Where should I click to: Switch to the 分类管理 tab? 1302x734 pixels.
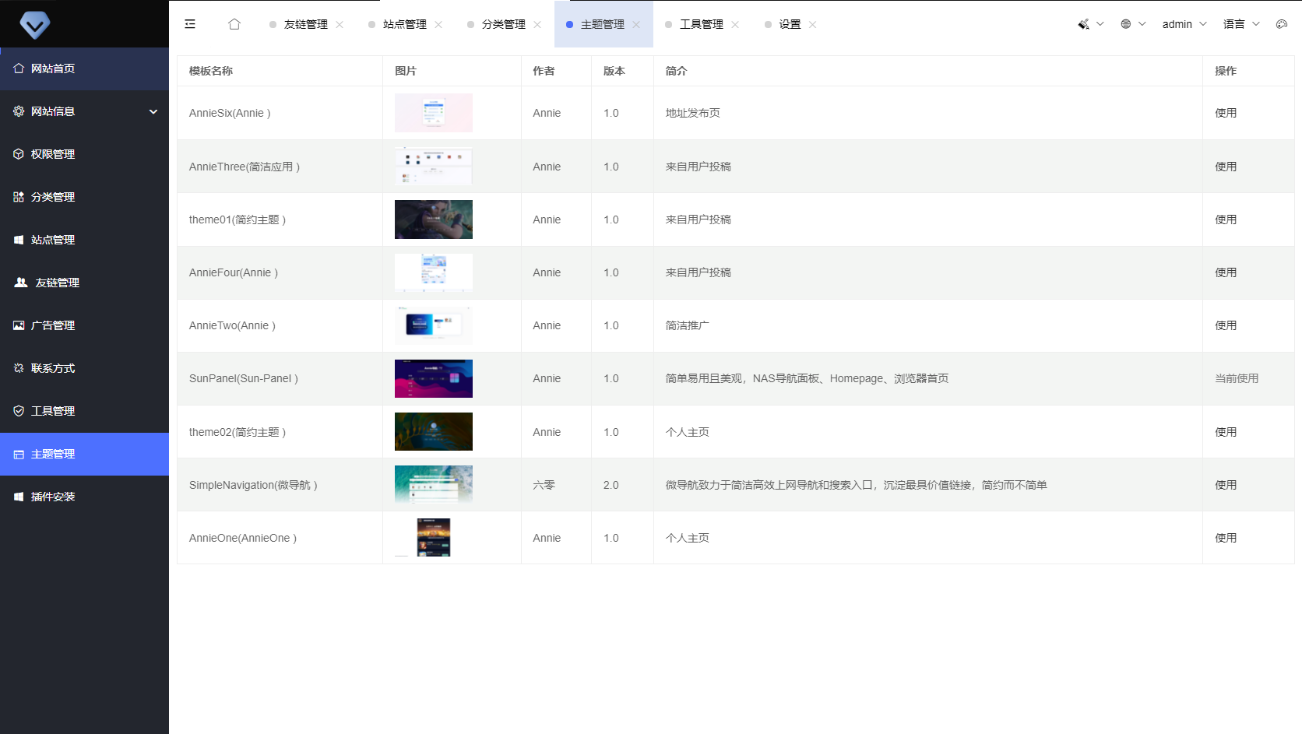pyautogui.click(x=503, y=25)
